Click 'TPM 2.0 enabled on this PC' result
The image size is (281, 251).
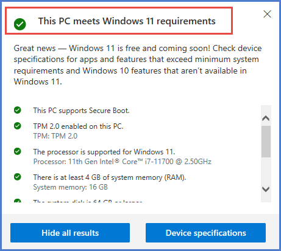[x=78, y=126]
